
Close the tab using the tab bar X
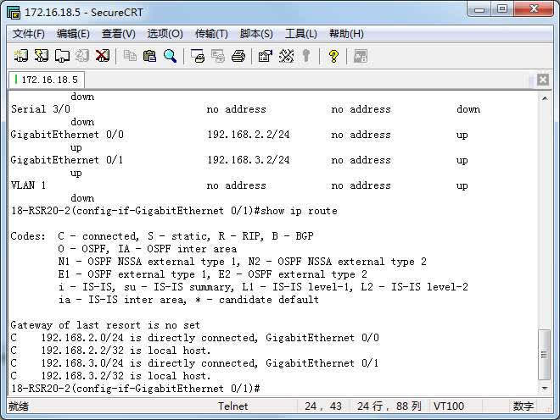pos(544,80)
